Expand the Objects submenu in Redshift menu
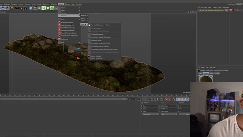This screenshot has width=243, height=137. point(69,8)
